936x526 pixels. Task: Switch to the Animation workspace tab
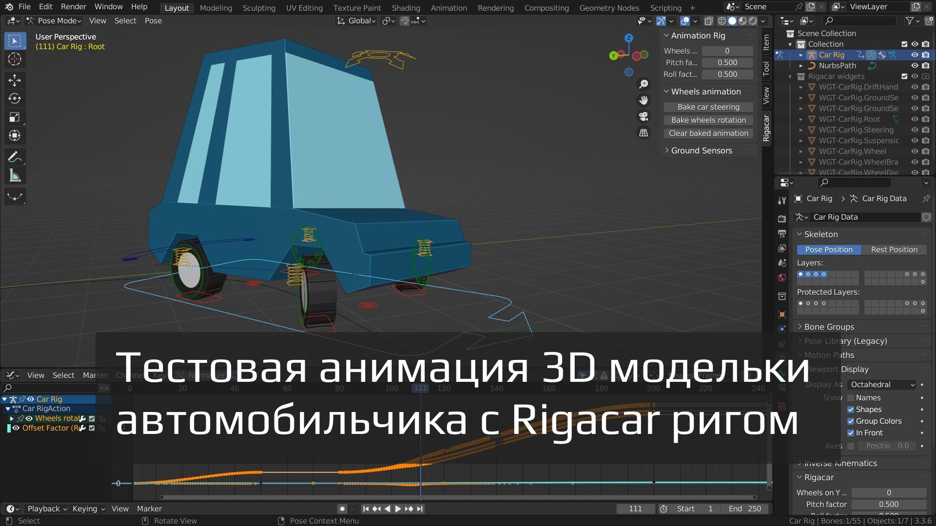(x=448, y=7)
